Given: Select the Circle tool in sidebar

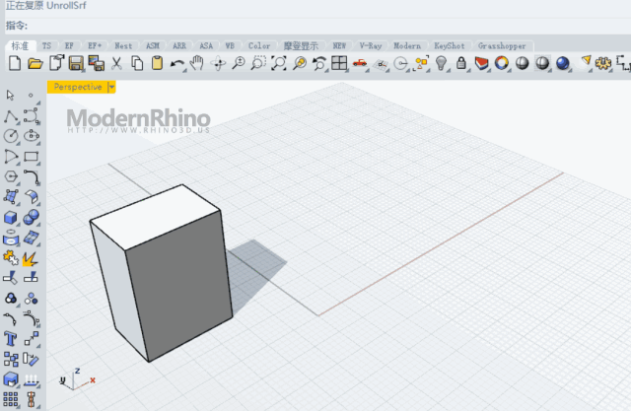Looking at the screenshot, I should tap(11, 136).
